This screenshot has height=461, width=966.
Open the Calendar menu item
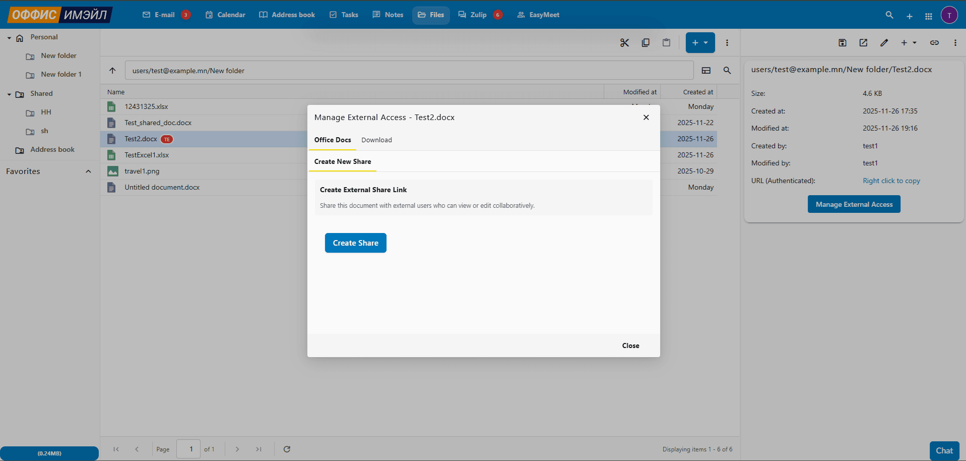(x=225, y=15)
